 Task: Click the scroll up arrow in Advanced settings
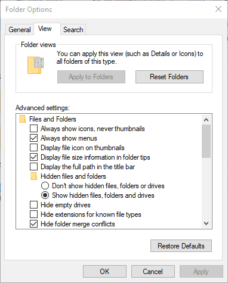pyautogui.click(x=207, y=120)
